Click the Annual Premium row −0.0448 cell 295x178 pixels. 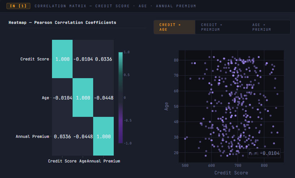[x=83, y=136]
